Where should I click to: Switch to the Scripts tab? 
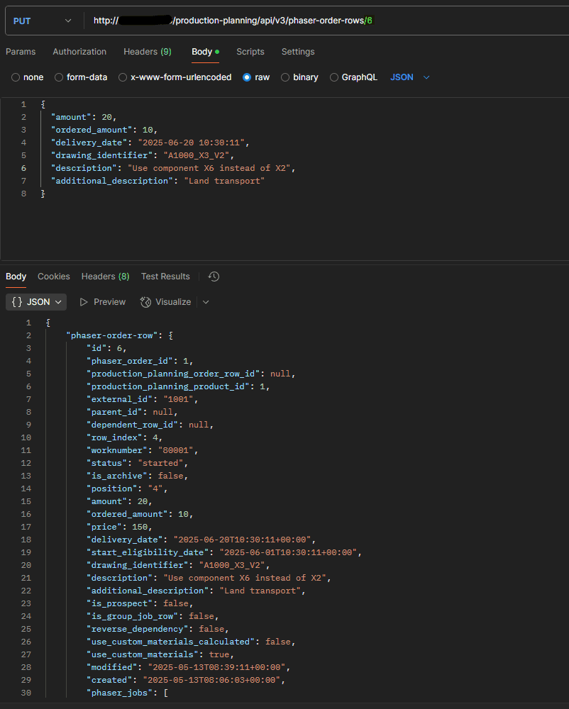(250, 52)
